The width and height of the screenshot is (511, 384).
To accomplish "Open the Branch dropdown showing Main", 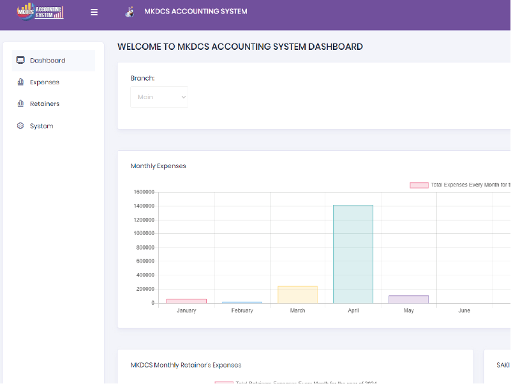I will tap(159, 97).
